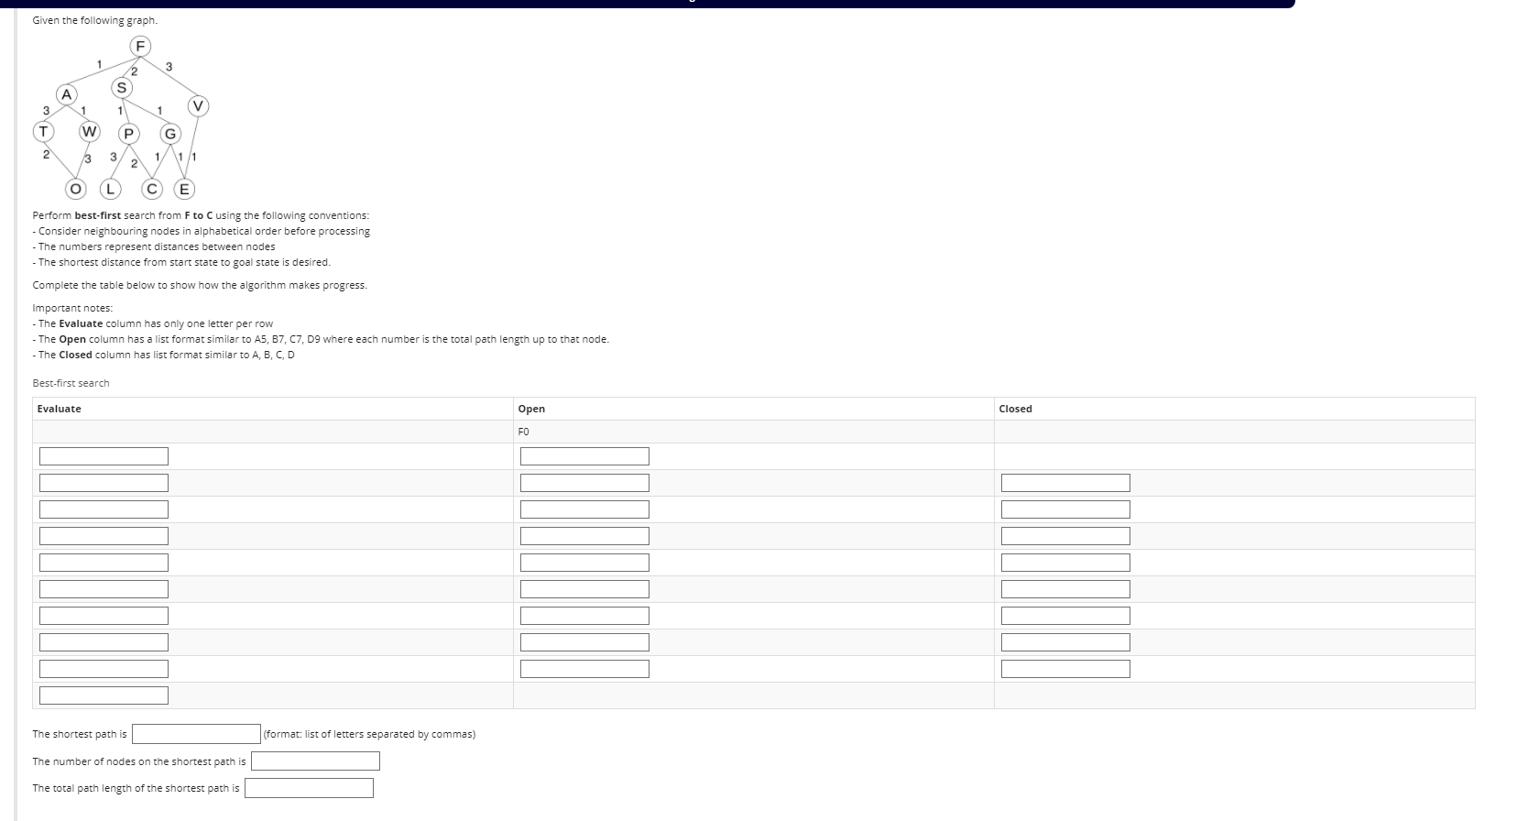Screen dimensions: 1539x821
Task: Focus the third Open column input box
Action: pyautogui.click(x=584, y=509)
